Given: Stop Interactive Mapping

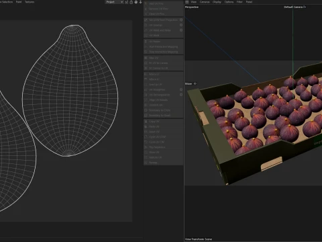Looking at the screenshot, I should point(164,52).
